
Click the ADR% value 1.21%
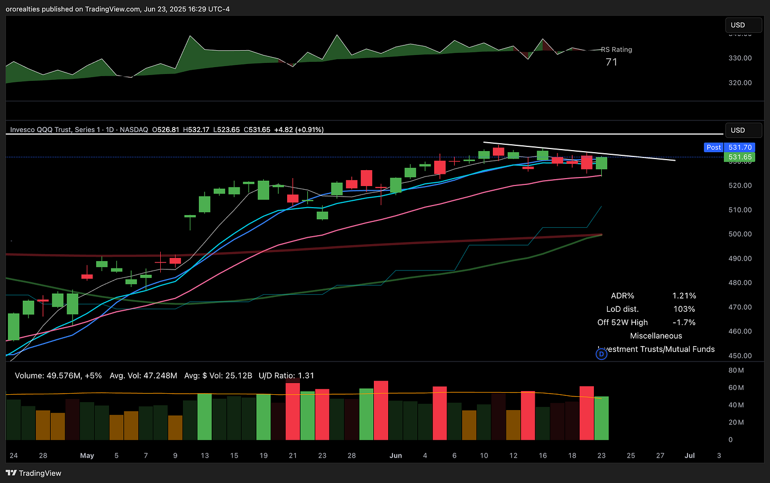coord(684,296)
